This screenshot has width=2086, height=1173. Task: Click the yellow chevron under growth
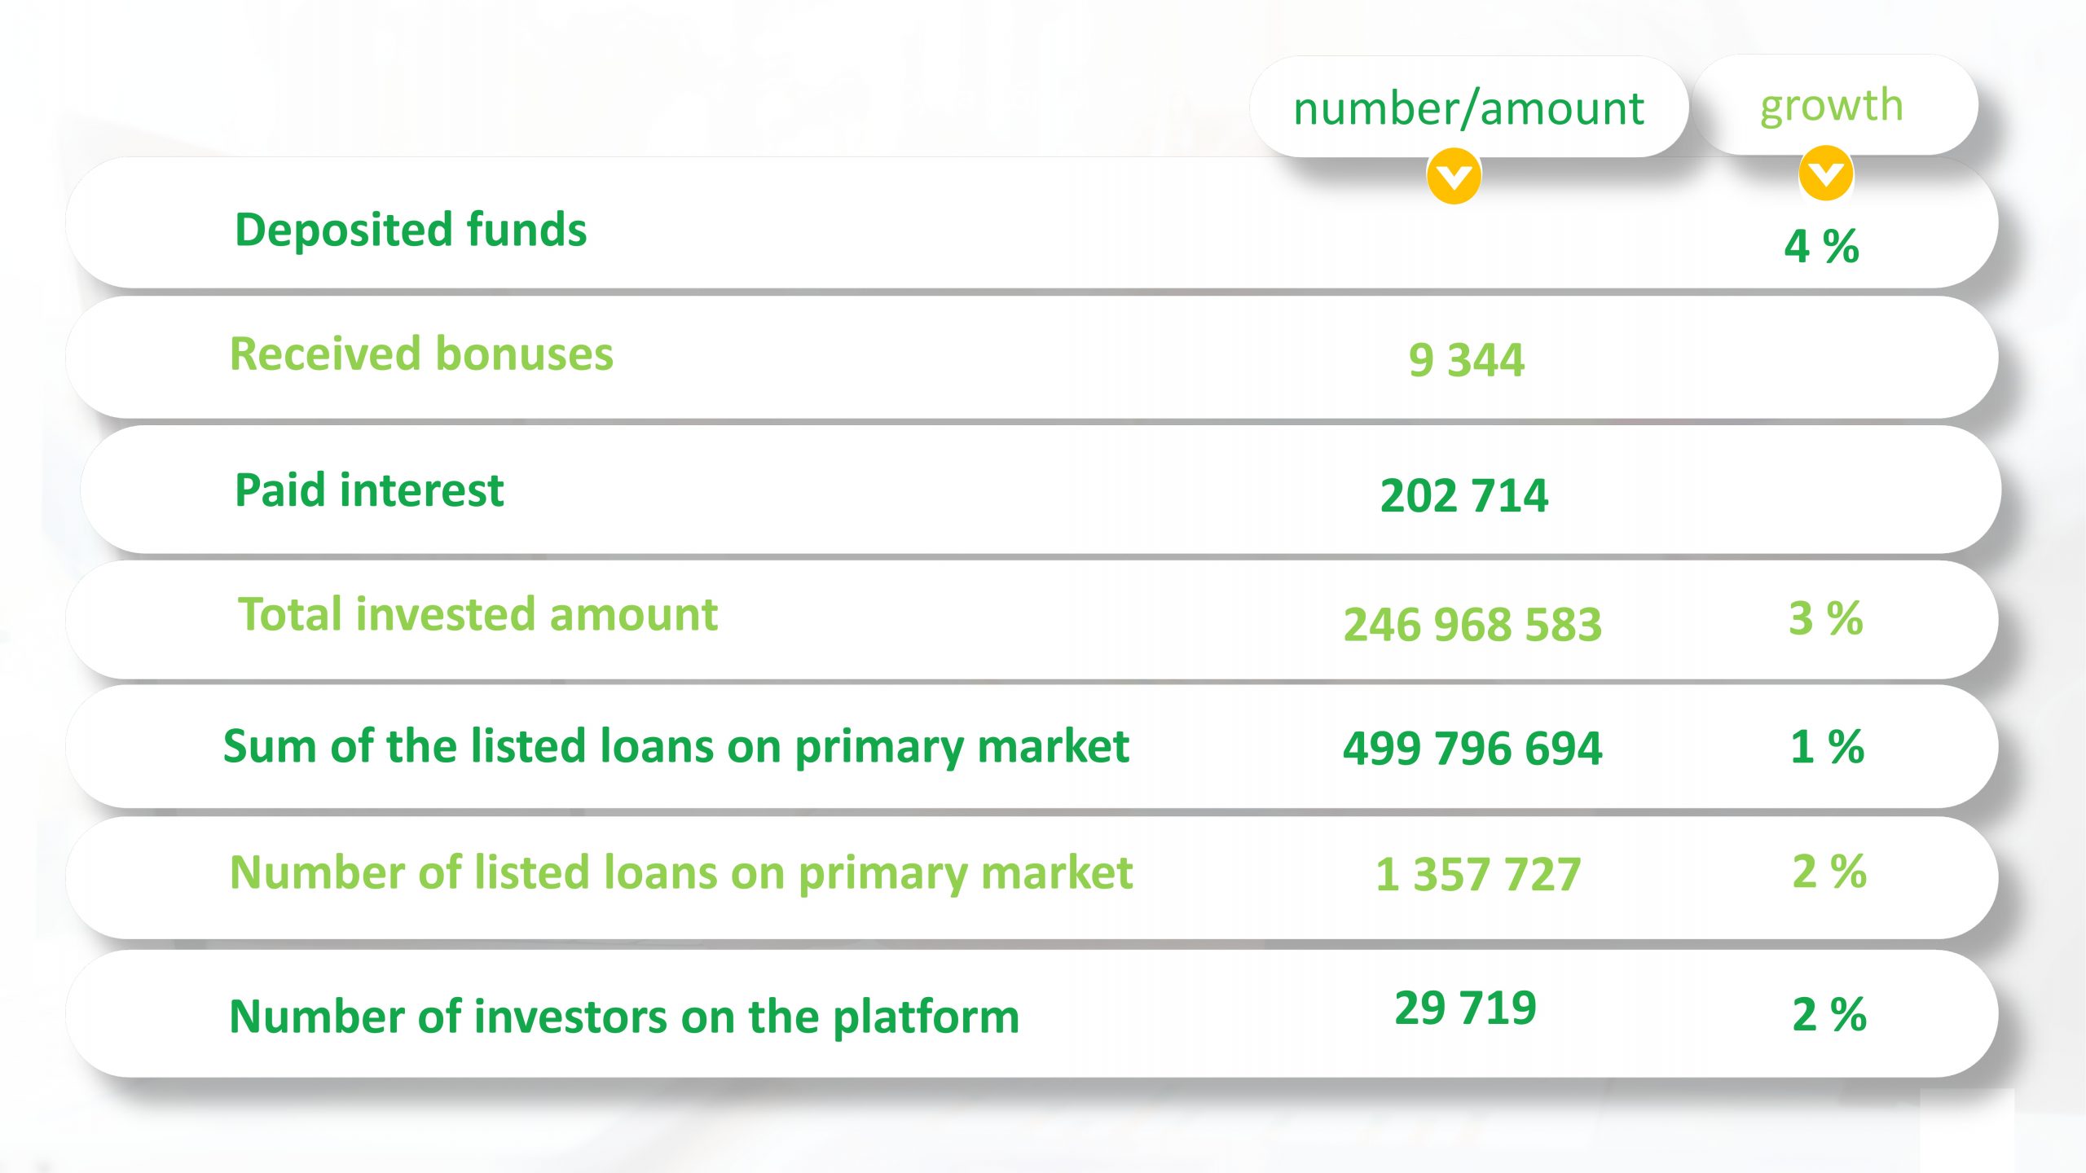click(x=1826, y=173)
